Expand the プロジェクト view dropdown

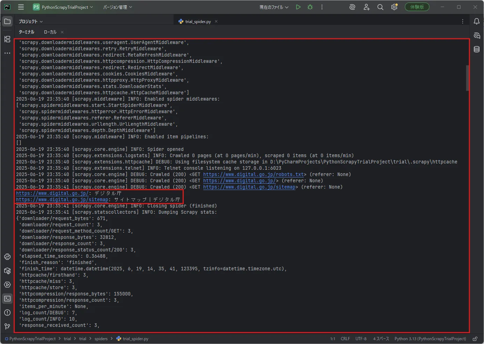(31, 22)
